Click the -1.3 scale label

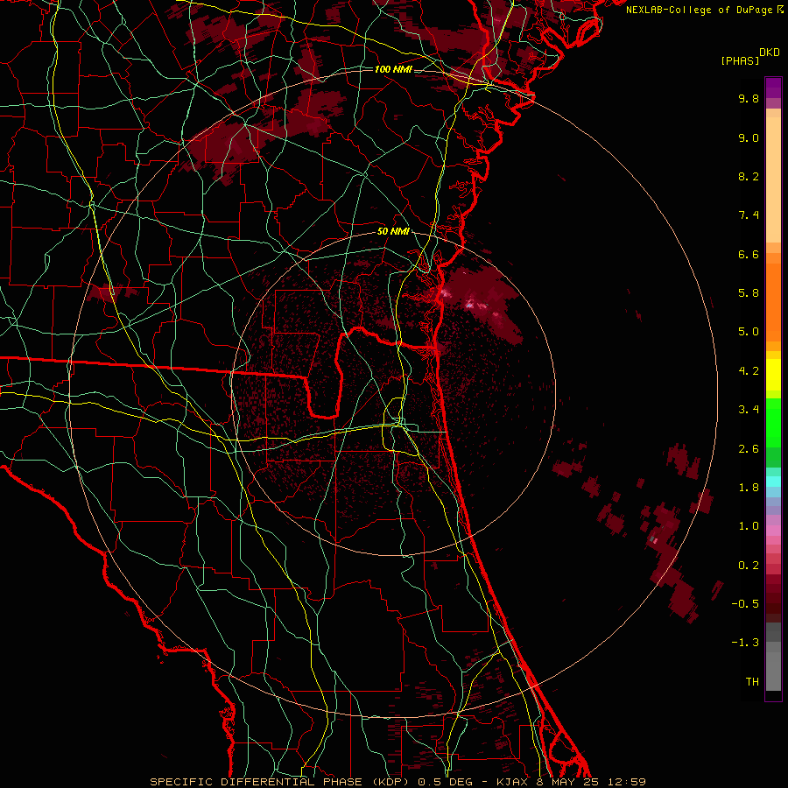coord(745,643)
